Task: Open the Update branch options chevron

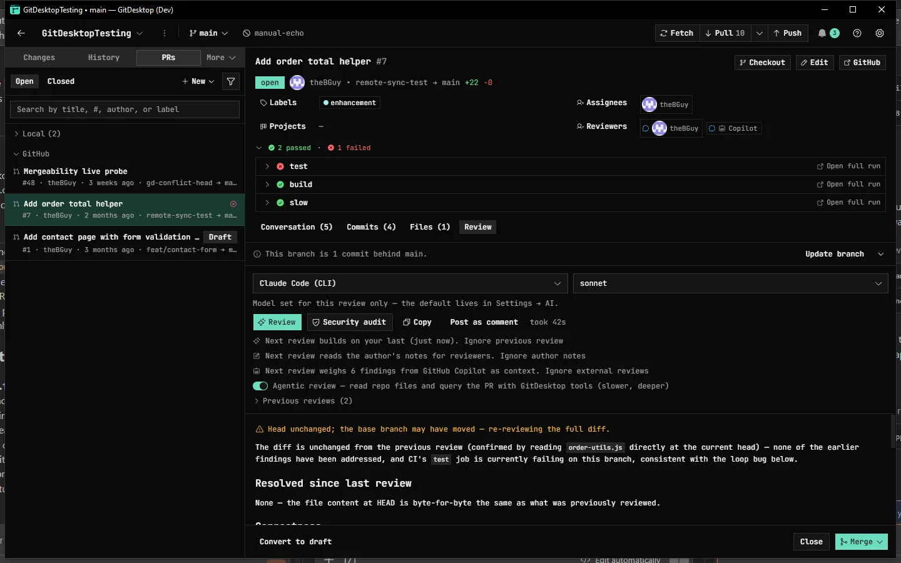Action: pos(881,254)
